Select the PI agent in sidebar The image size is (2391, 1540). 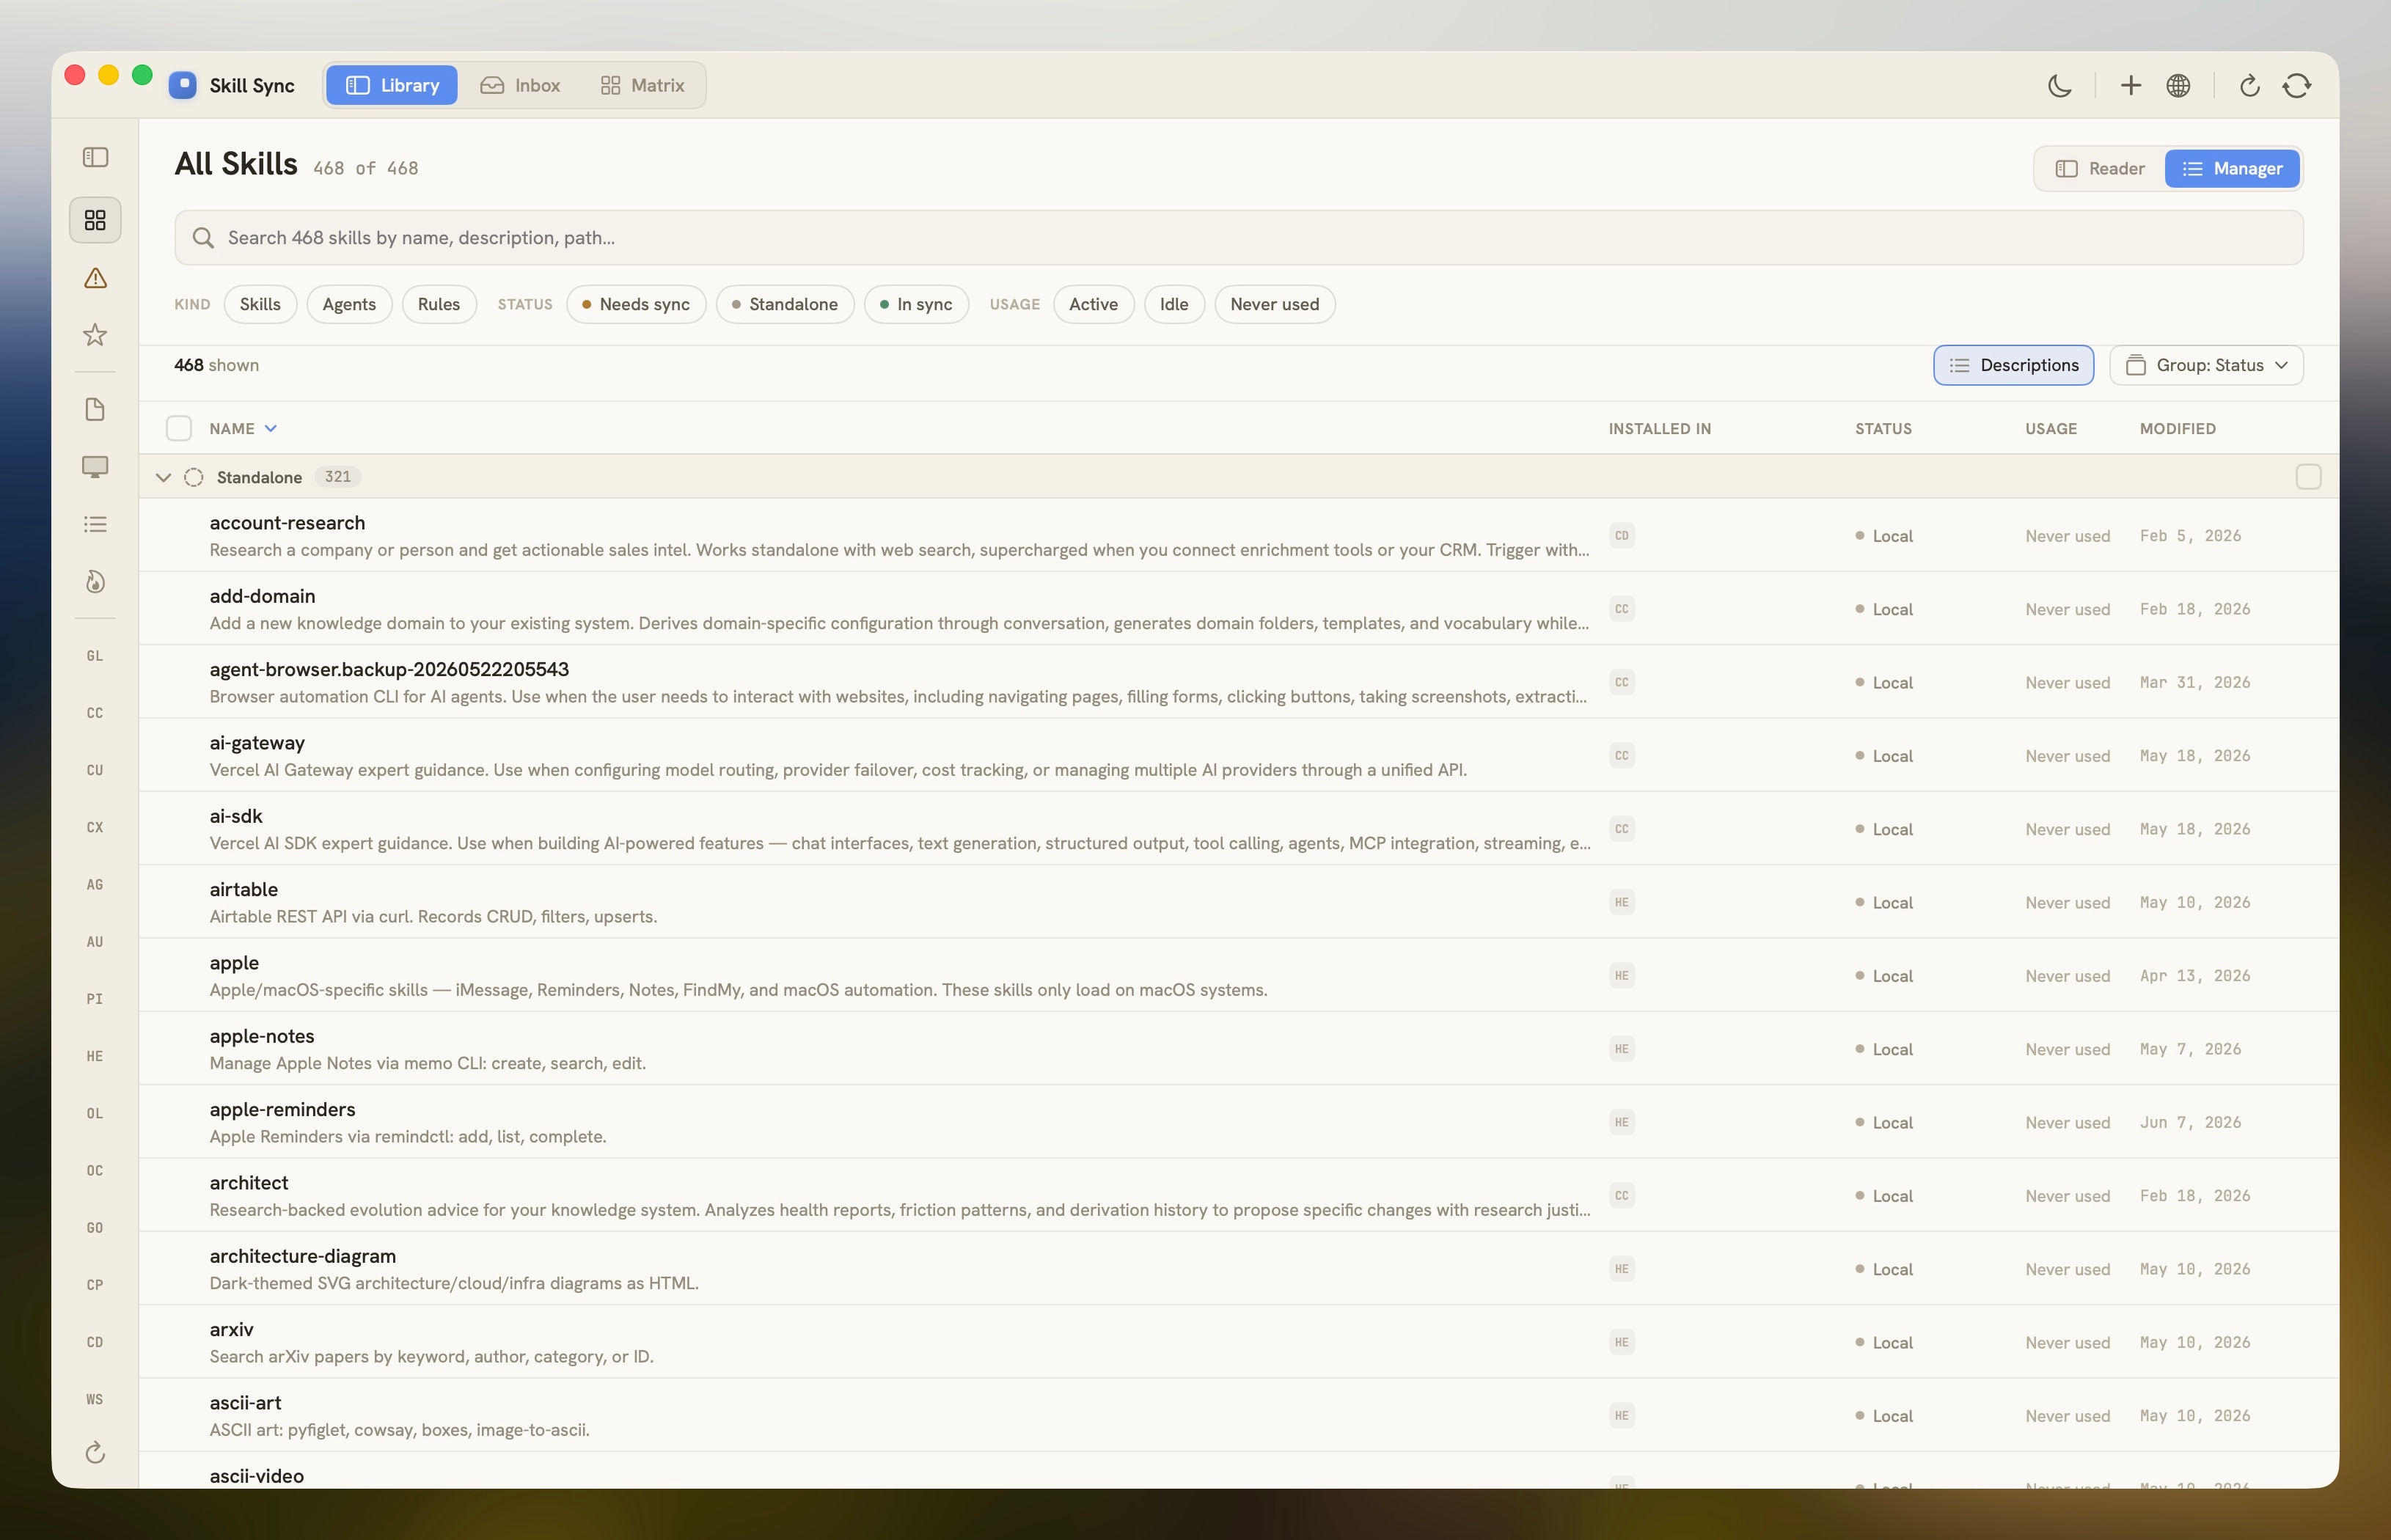coord(95,999)
